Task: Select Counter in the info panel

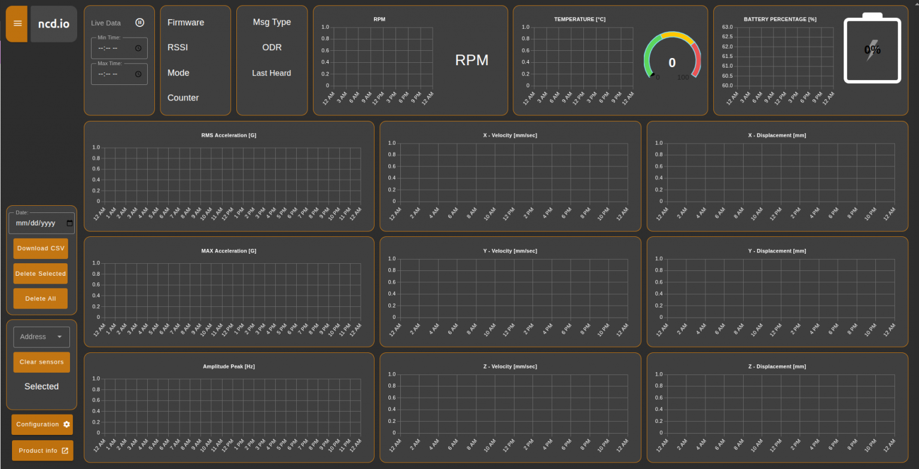Action: (183, 98)
